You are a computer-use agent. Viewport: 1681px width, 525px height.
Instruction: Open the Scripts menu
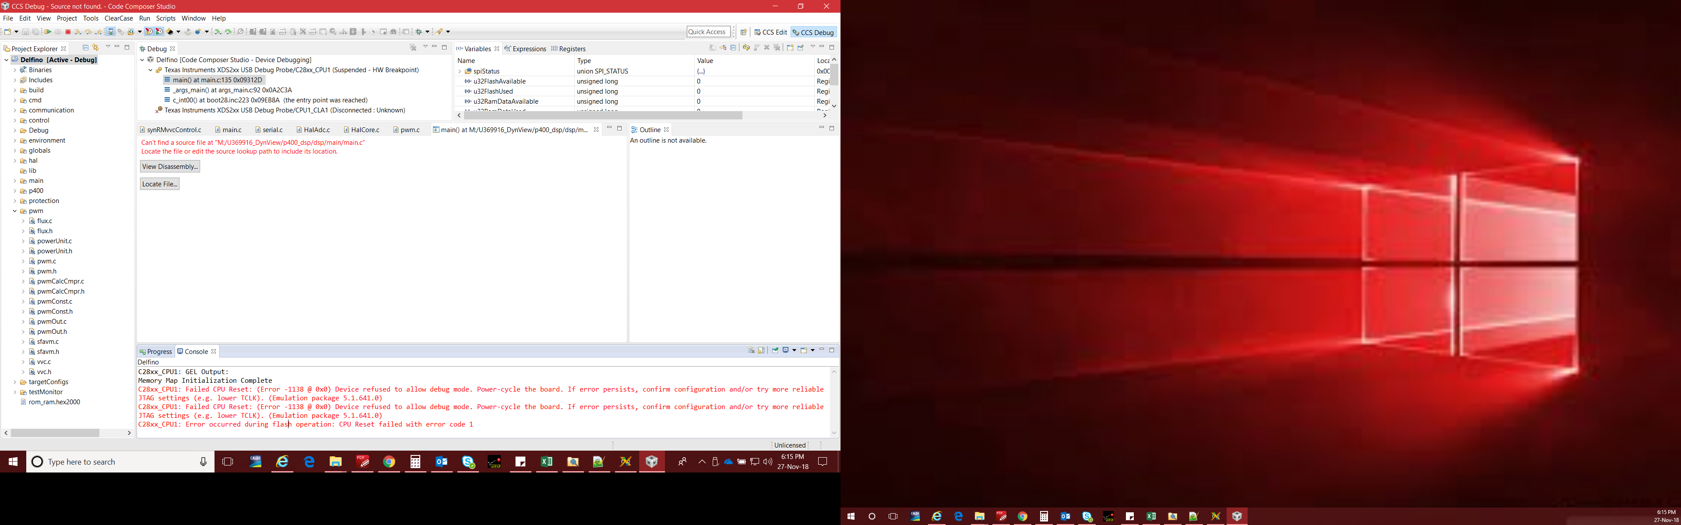coord(166,18)
